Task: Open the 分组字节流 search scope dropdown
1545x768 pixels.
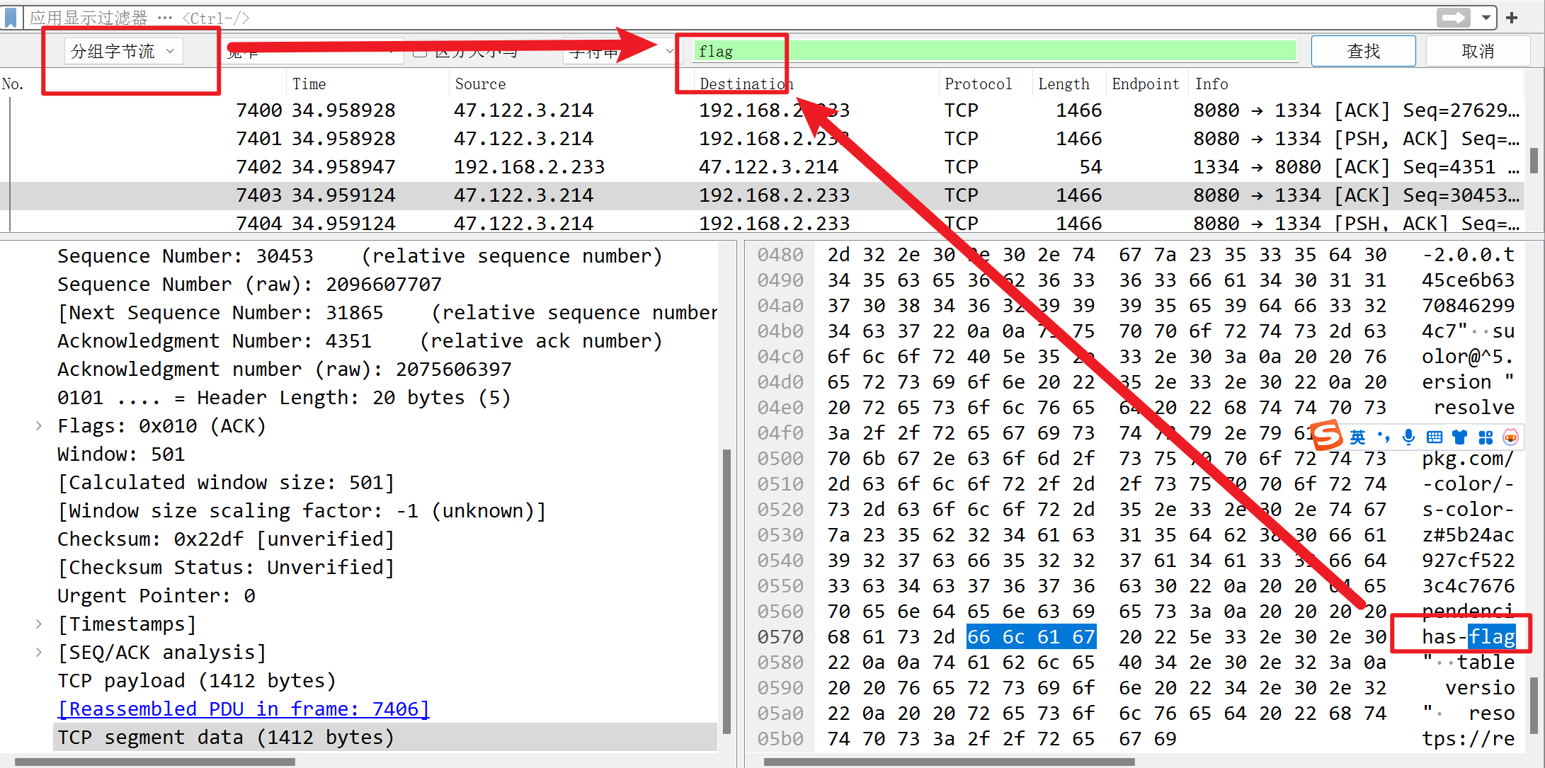Action: click(123, 51)
